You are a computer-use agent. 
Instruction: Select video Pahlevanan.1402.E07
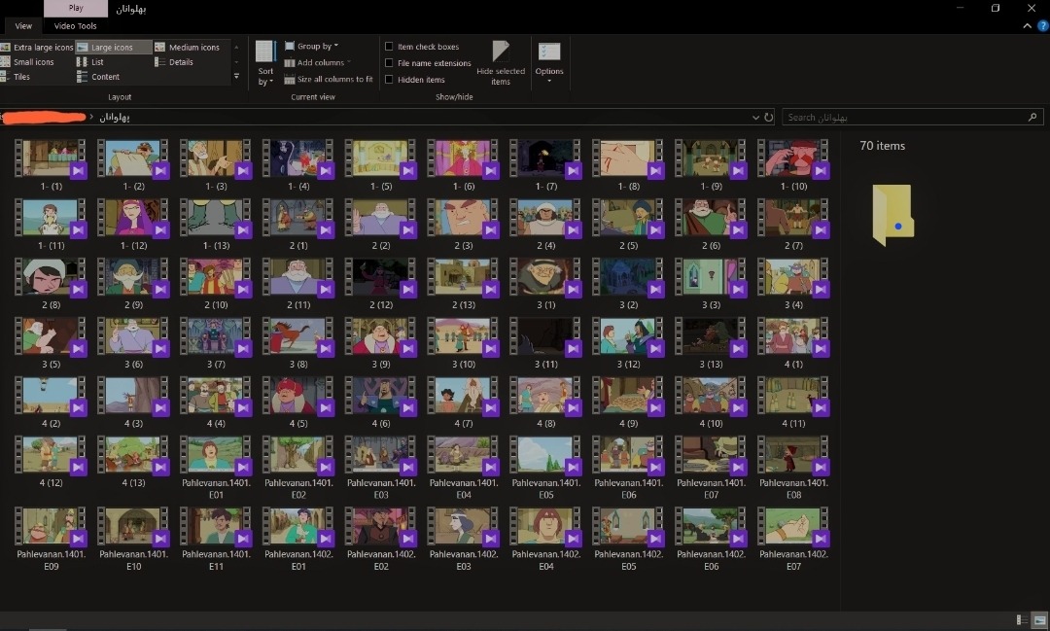[793, 539]
